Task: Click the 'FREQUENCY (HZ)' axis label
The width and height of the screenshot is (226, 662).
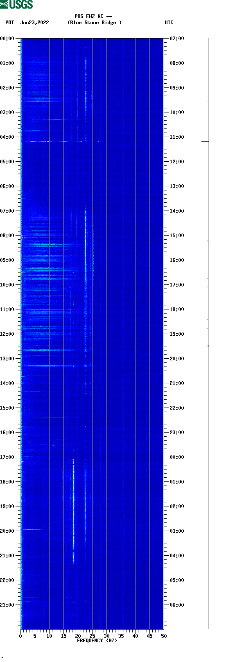Action: [97, 641]
